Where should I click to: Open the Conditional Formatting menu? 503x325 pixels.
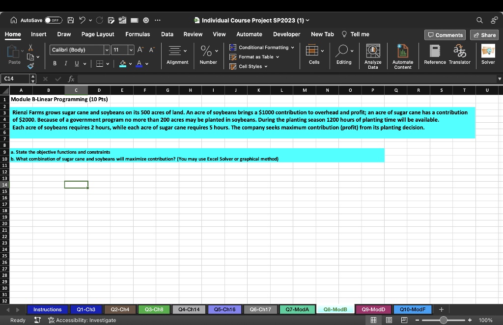(265, 48)
